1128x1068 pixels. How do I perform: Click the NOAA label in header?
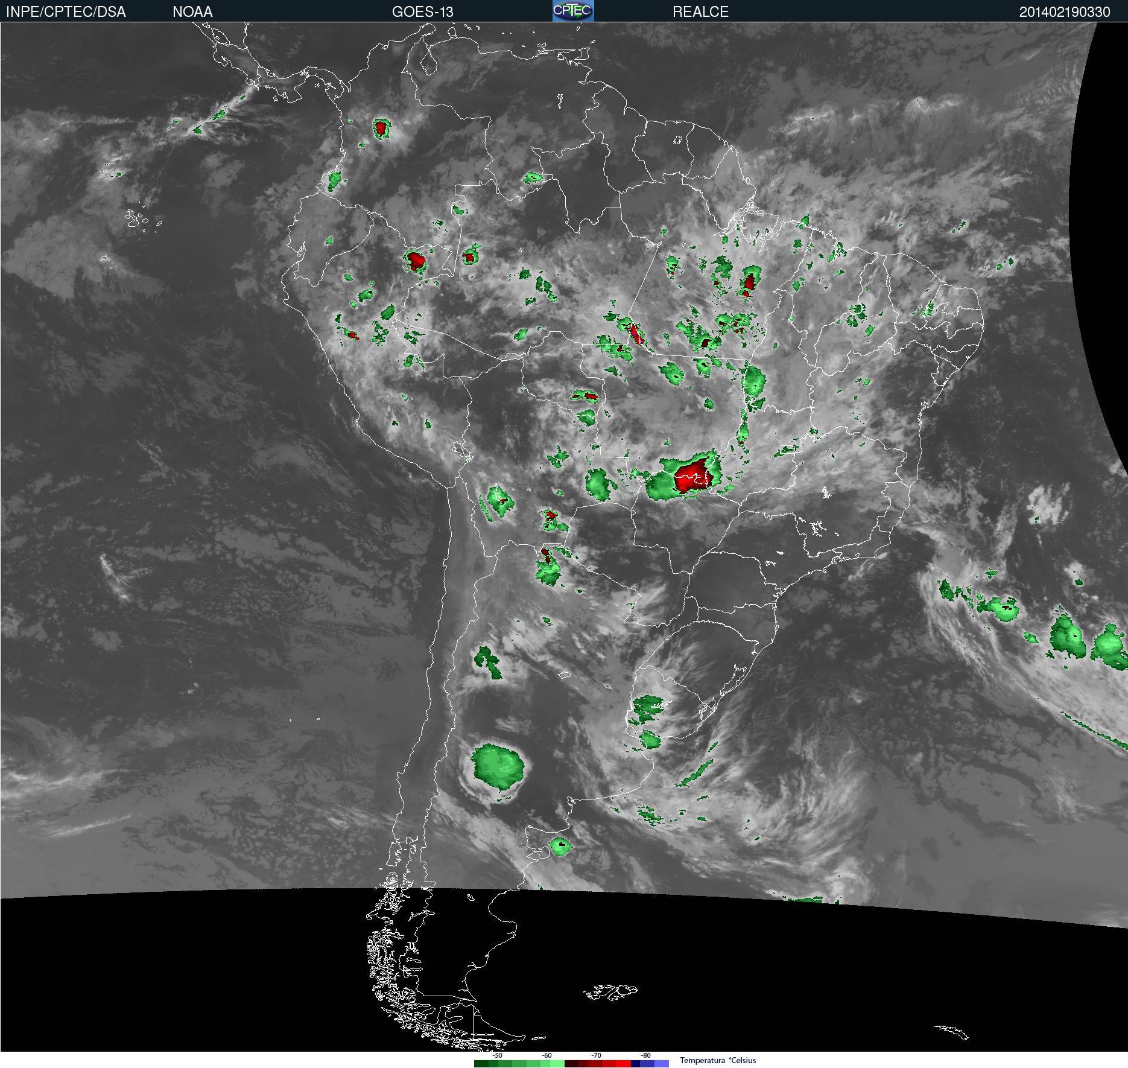[192, 12]
